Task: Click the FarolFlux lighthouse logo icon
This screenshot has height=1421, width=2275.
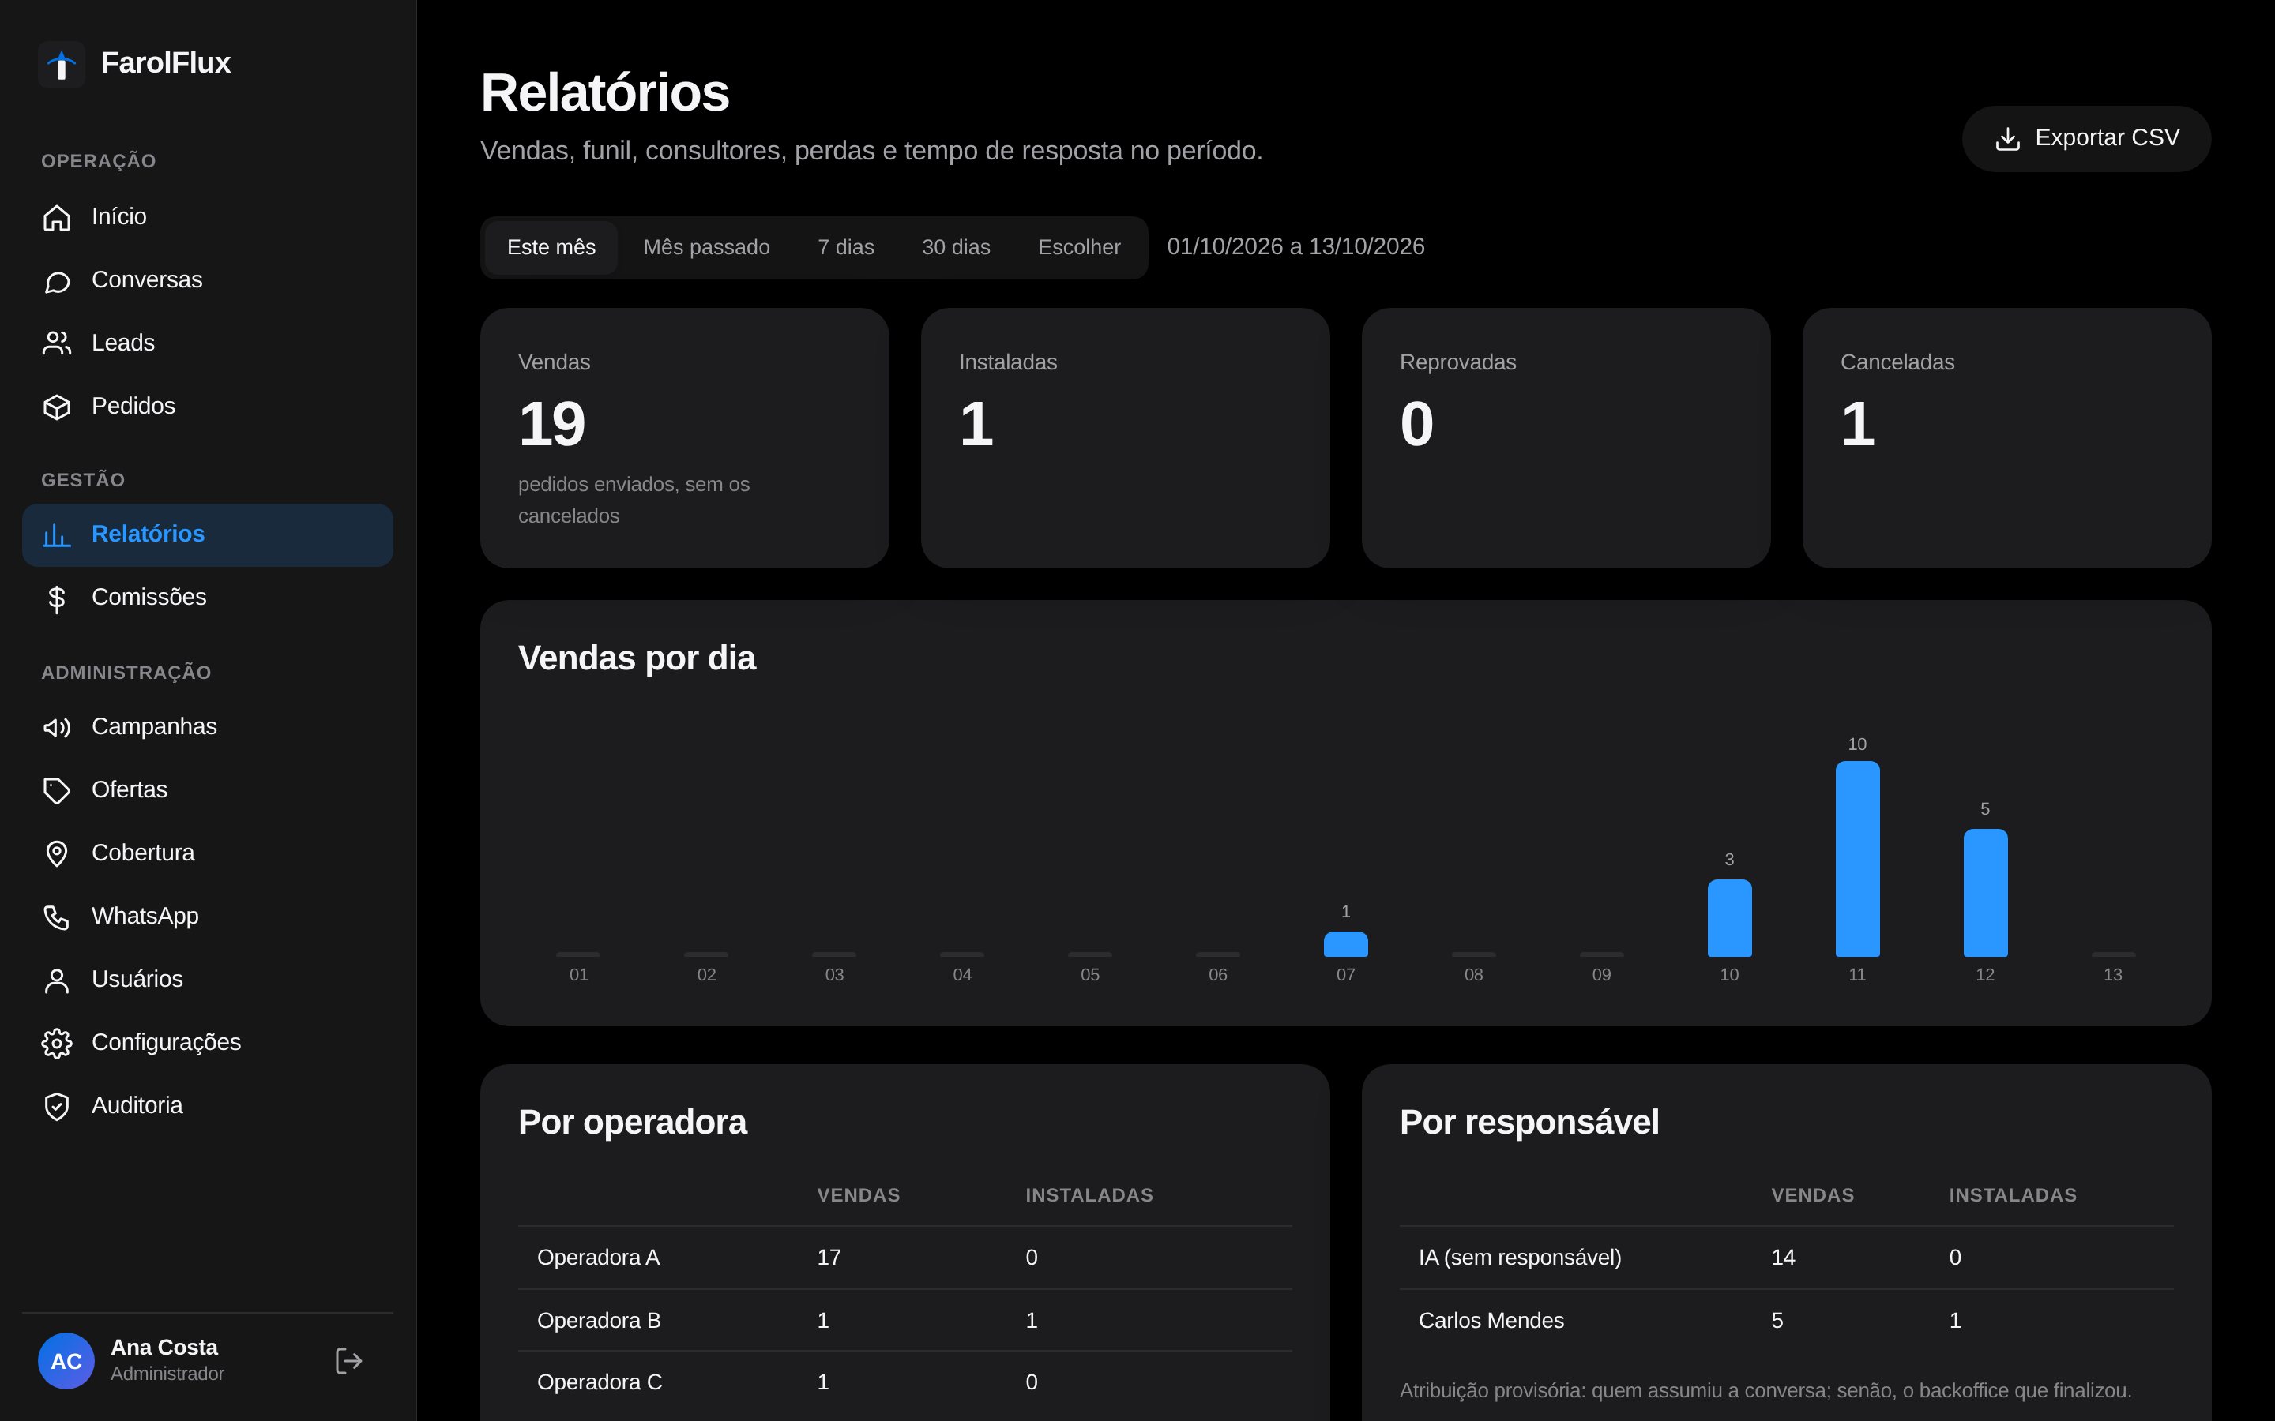Action: pyautogui.click(x=61, y=64)
